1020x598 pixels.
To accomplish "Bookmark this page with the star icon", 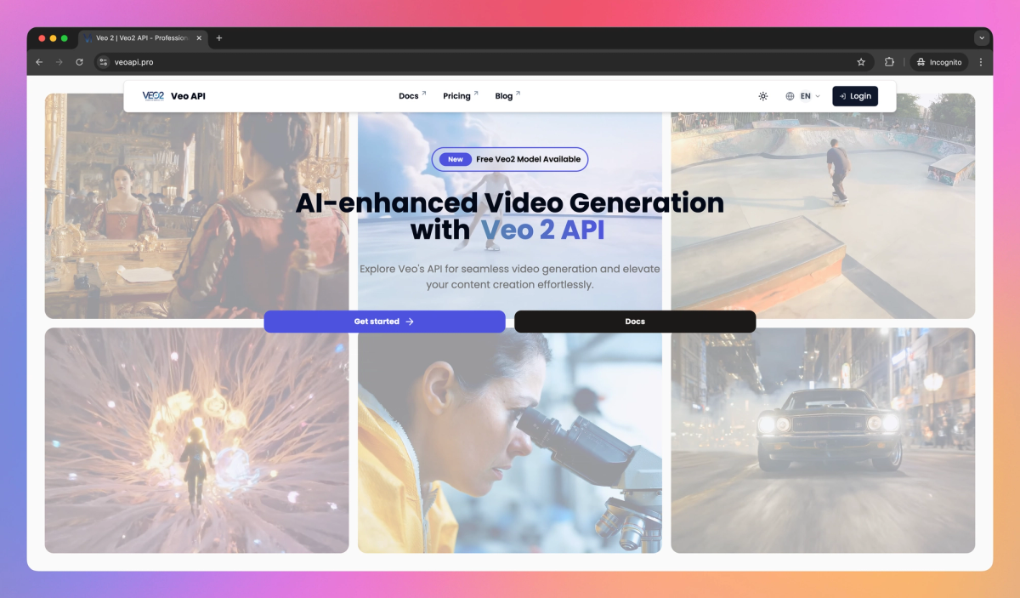I will 861,62.
